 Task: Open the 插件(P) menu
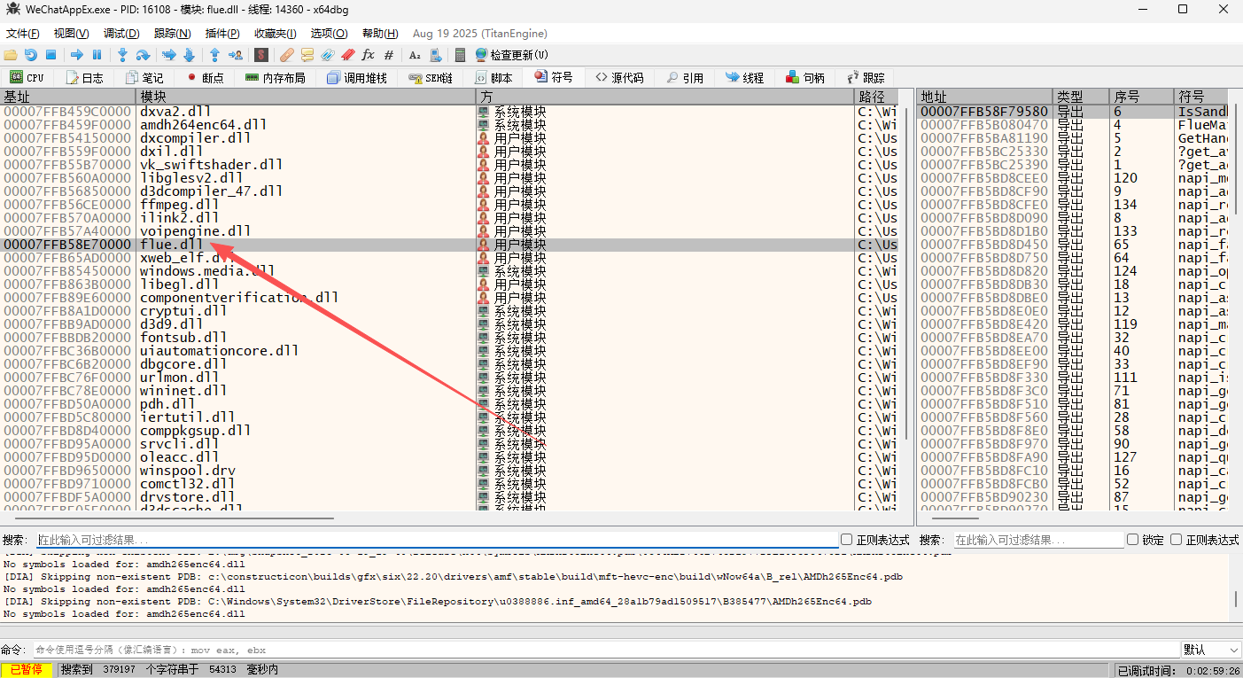point(221,34)
